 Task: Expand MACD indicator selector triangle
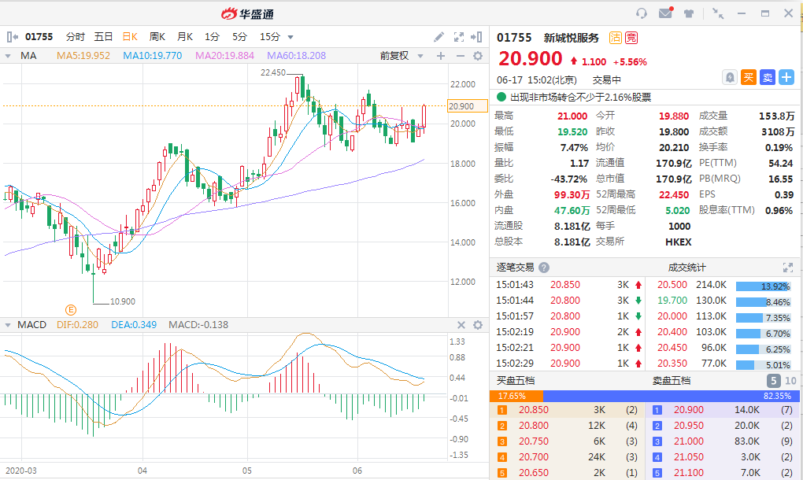tap(8, 325)
